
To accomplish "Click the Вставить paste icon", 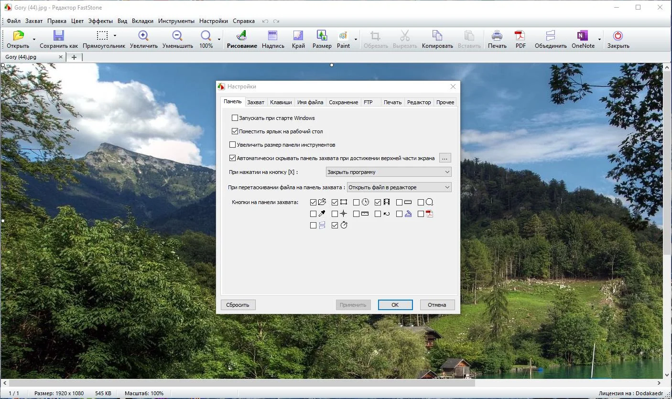I will click(x=469, y=35).
